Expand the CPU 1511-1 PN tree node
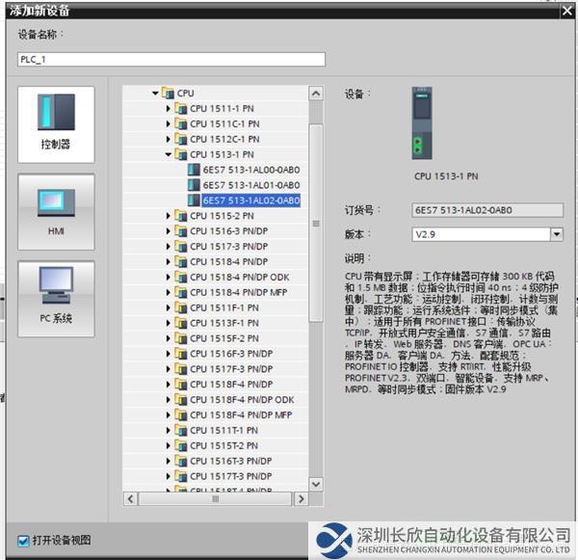Viewport: 578px width, 560px height. (x=168, y=109)
